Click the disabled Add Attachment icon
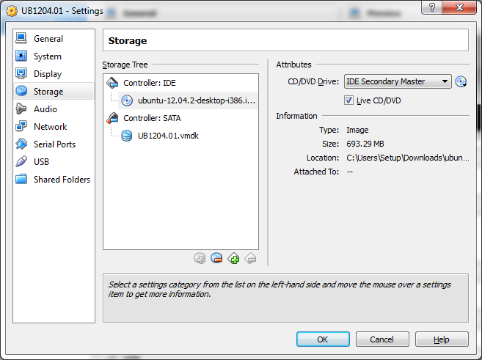 pos(200,258)
